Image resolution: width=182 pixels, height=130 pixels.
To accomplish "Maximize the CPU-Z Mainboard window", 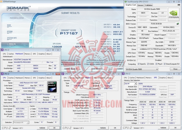I will (x=53, y=50).
